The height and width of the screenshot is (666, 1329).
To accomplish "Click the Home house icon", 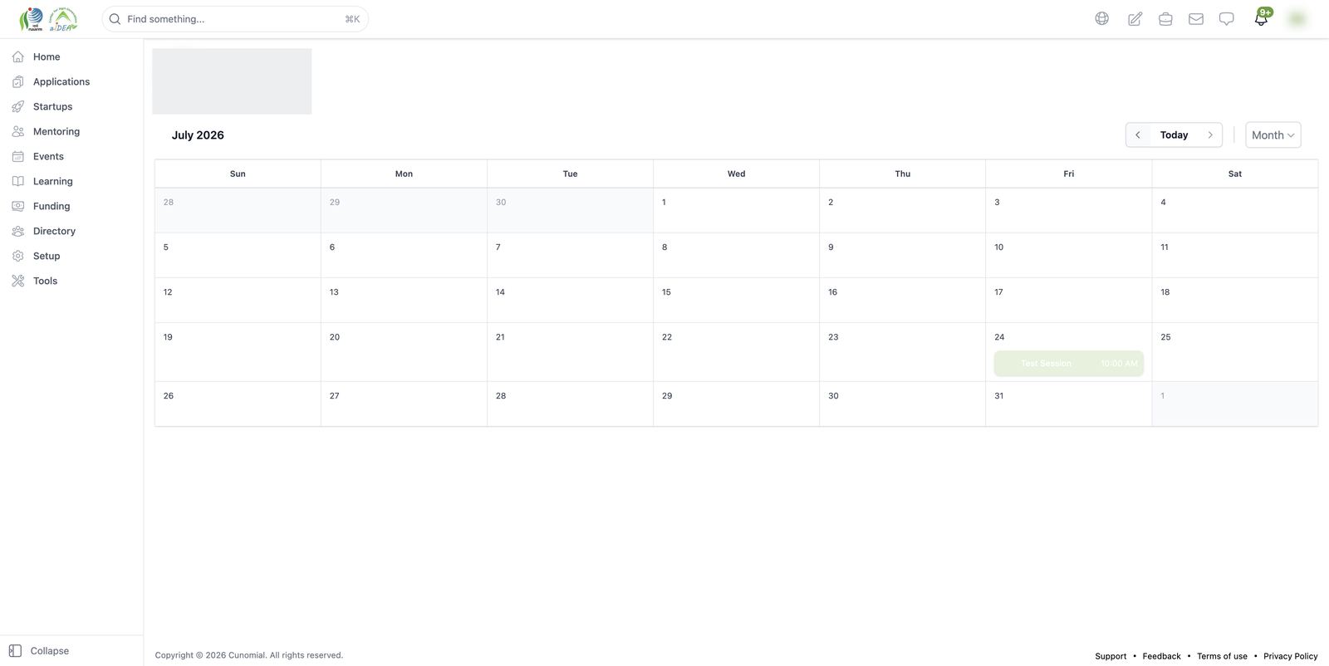I will pyautogui.click(x=17, y=56).
